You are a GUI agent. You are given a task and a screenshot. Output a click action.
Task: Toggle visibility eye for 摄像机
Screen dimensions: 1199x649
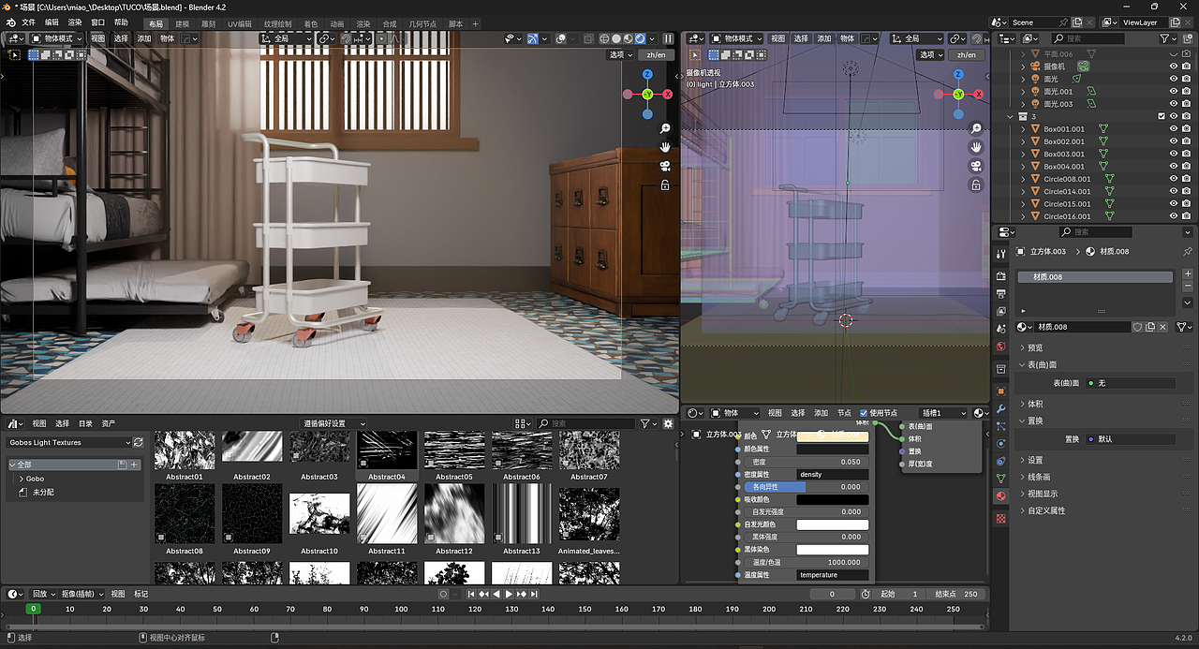coord(1173,66)
